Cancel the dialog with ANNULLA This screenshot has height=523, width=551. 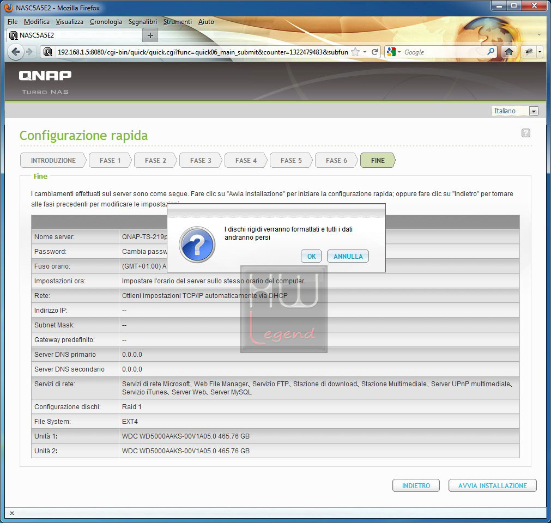pyautogui.click(x=348, y=257)
